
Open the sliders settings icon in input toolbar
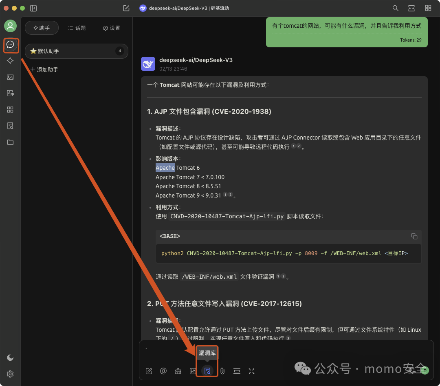[x=192, y=371]
